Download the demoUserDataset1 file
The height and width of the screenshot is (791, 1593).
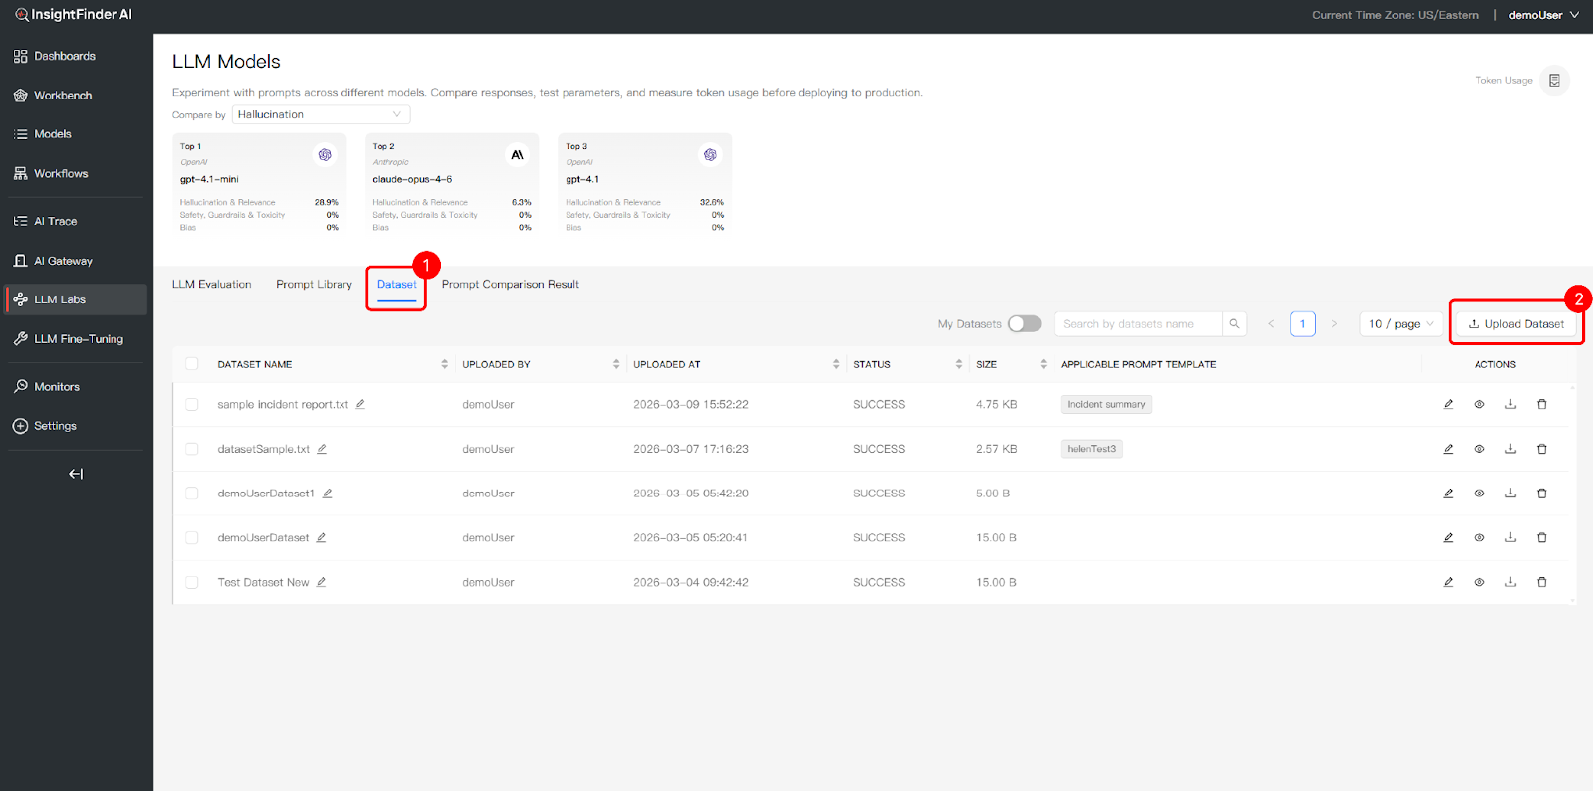1510,494
